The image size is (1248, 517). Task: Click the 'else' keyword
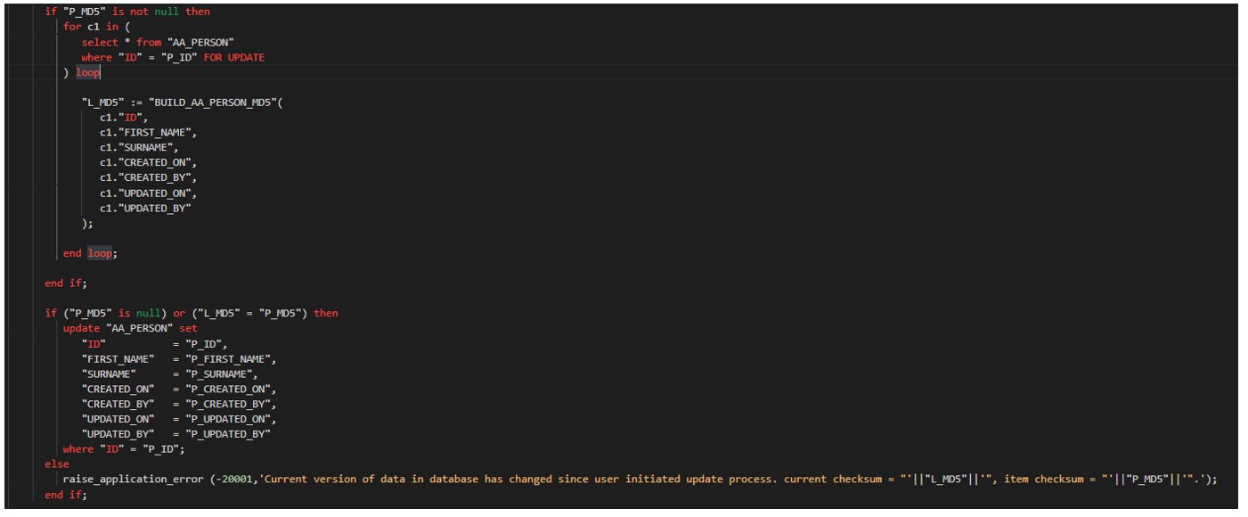pos(57,464)
